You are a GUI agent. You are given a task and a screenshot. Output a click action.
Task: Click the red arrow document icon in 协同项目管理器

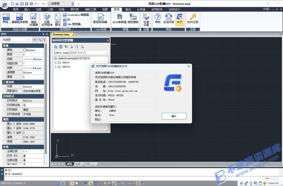82,47
